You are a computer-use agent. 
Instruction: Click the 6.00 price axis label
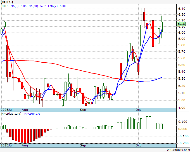[x=182, y=33]
